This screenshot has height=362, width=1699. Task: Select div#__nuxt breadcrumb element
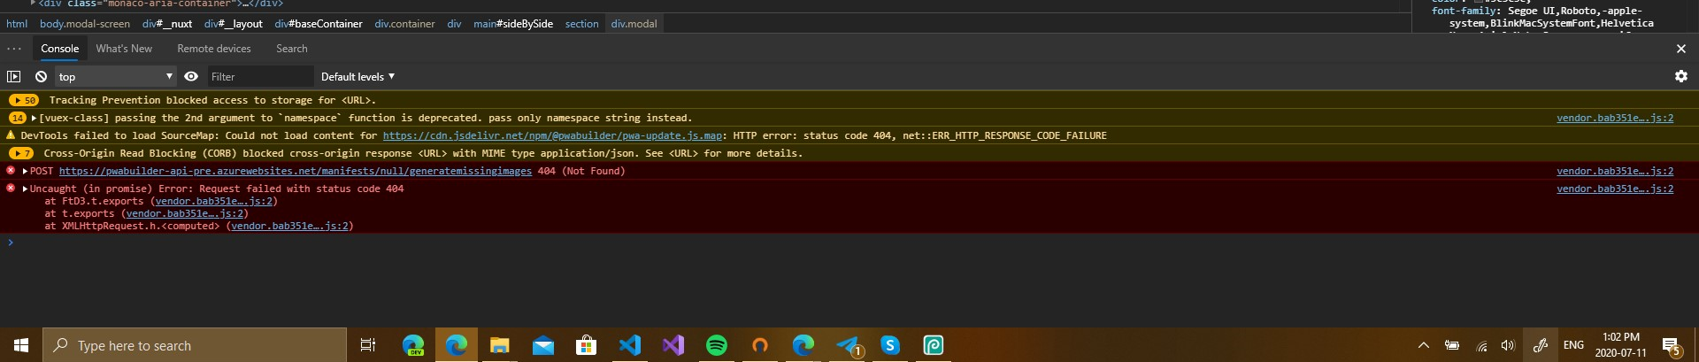coord(167,24)
